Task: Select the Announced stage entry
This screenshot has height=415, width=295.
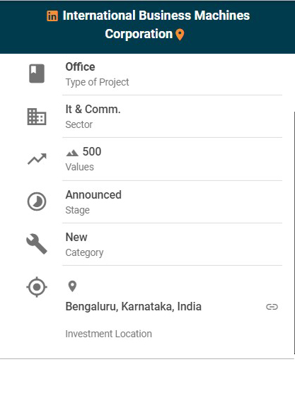Action: [x=172, y=202]
